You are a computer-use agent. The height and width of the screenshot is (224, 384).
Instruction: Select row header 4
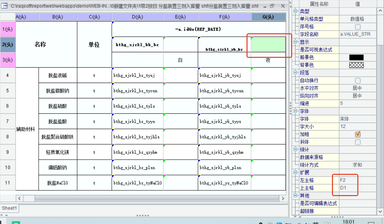[8, 75]
